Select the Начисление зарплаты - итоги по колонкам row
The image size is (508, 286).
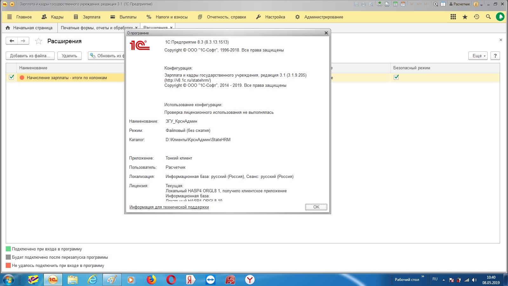[67, 78]
